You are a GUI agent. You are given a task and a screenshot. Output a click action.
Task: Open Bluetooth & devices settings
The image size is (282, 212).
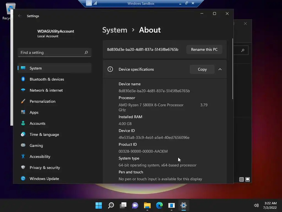(55, 79)
